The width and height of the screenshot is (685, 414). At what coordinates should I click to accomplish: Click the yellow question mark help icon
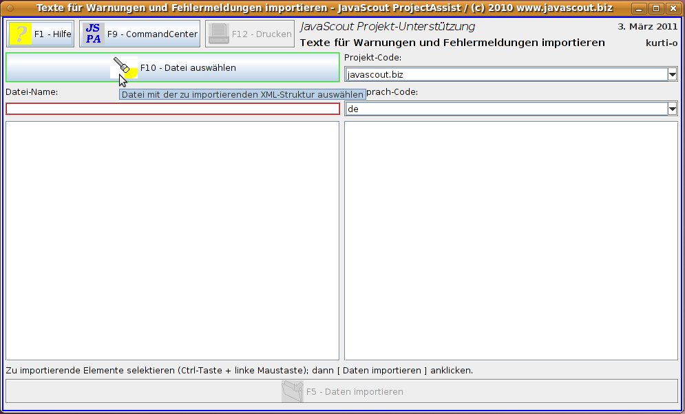point(21,34)
